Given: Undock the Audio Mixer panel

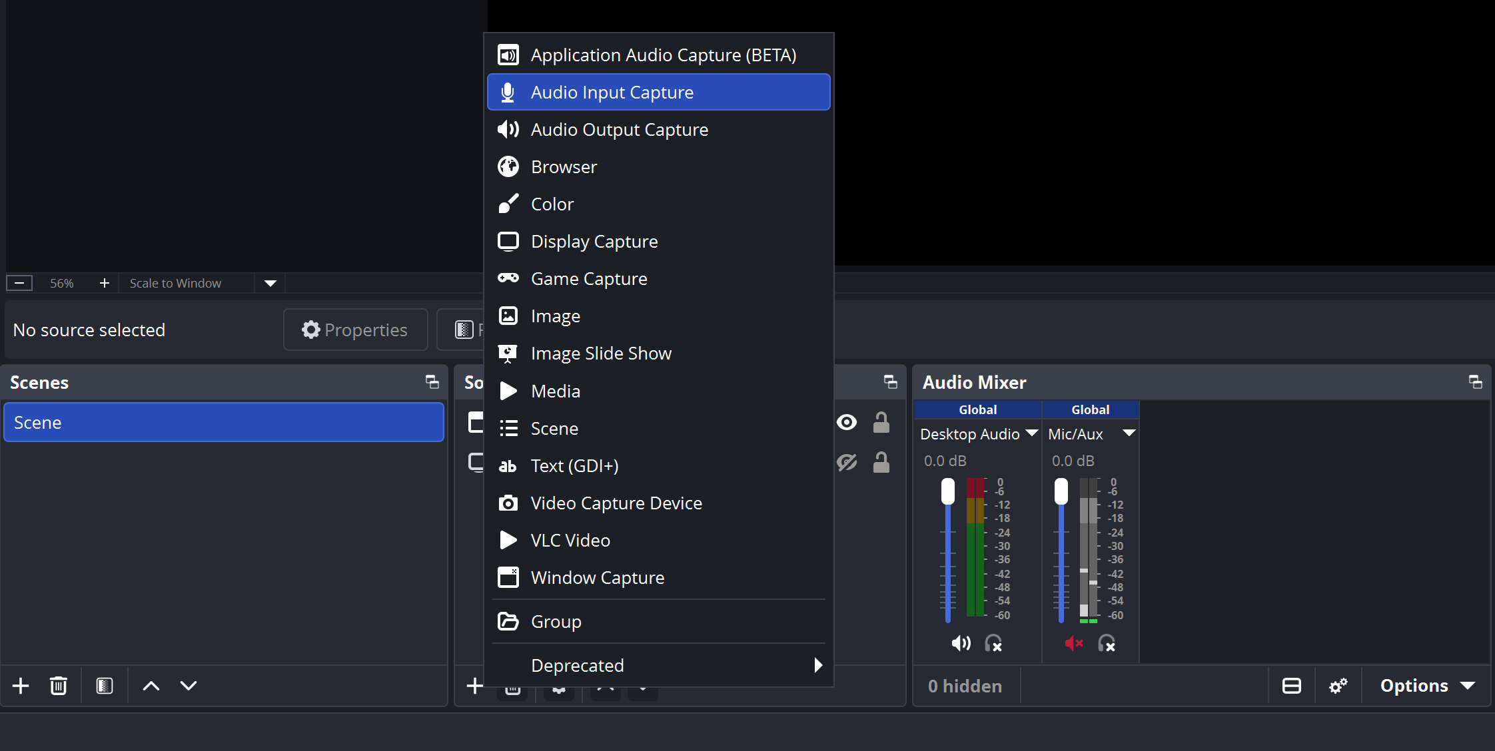Looking at the screenshot, I should [x=1475, y=381].
